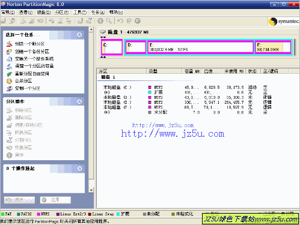Click the disk icon beside 磁盘 1 header
This screenshot has height=225, width=300.
click(x=103, y=32)
